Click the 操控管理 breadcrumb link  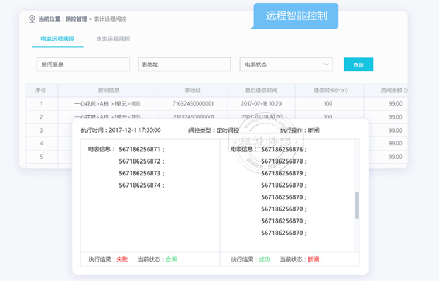(76, 19)
